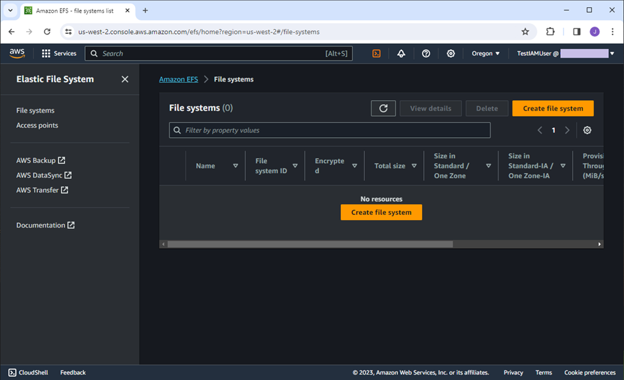Click page number 1 in pagination
The width and height of the screenshot is (624, 380).
pyautogui.click(x=553, y=130)
